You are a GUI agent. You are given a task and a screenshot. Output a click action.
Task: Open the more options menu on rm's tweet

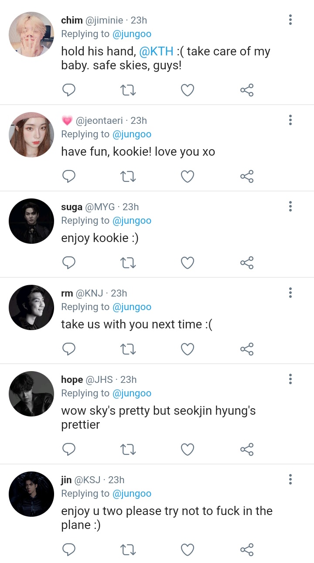click(x=290, y=293)
